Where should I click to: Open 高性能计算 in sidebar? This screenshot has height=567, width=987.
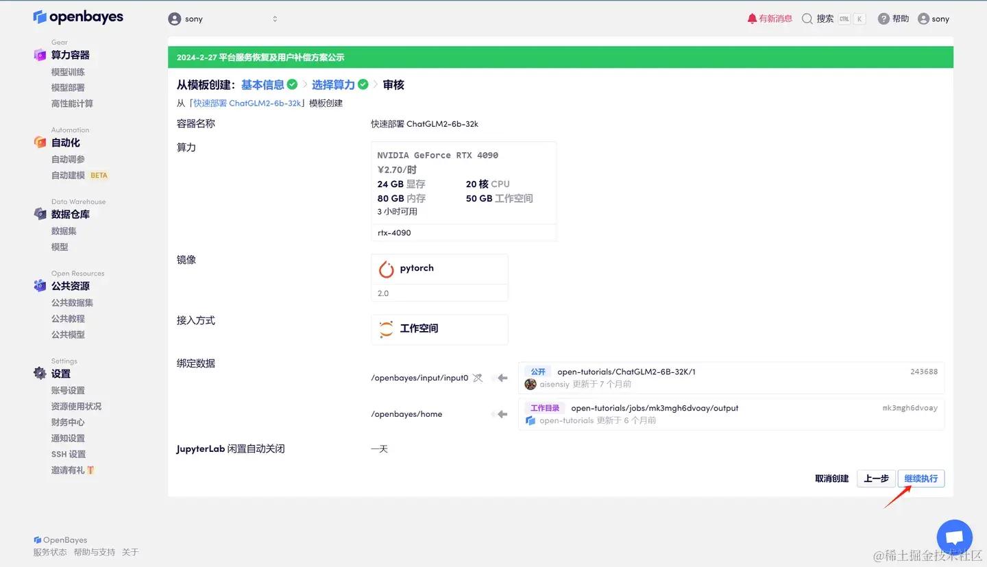(72, 104)
